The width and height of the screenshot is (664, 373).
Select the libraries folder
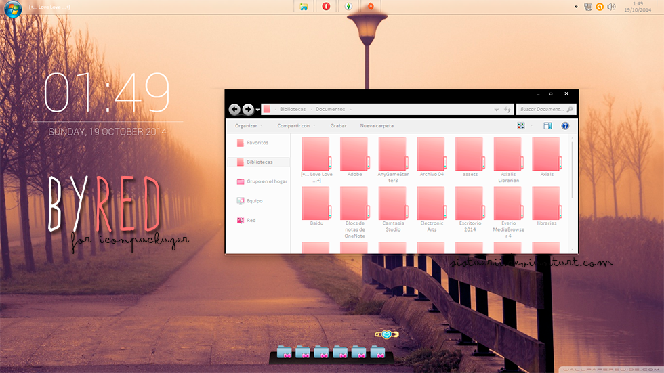click(547, 206)
